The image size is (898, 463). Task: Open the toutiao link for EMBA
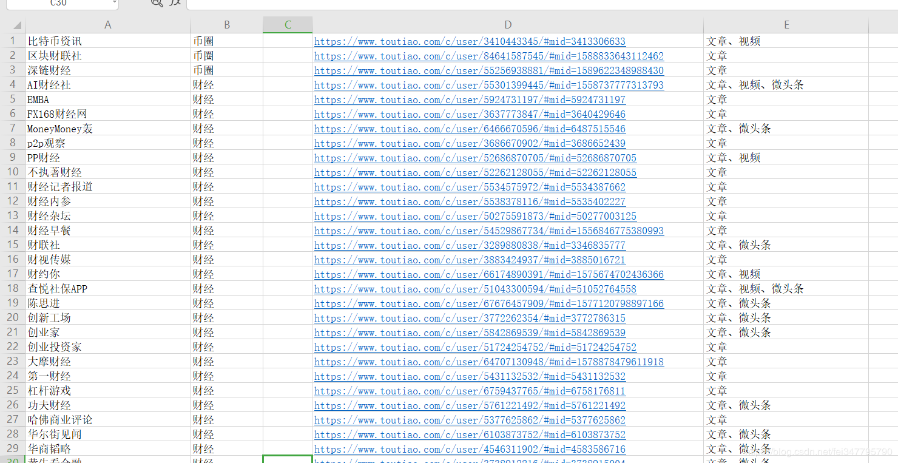tap(470, 100)
